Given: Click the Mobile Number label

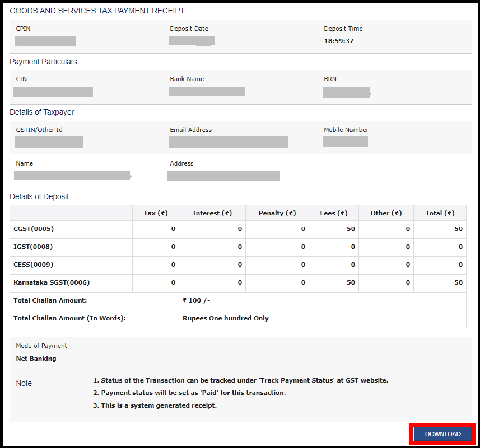Looking at the screenshot, I should tap(346, 130).
